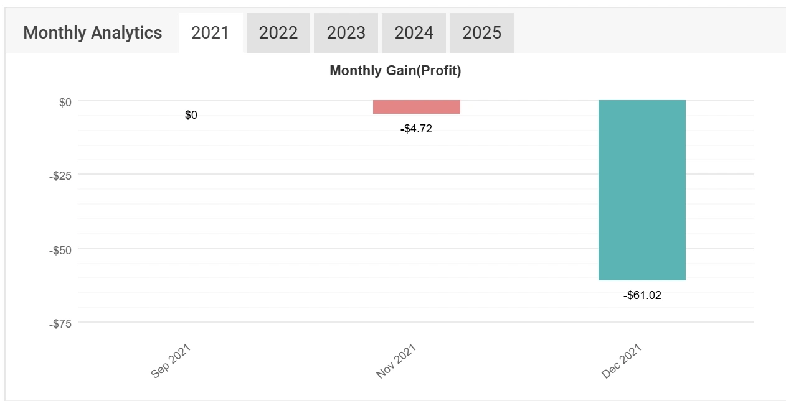Viewport: 786px width, 401px height.
Task: Click the -$4.72 data label
Action: tap(416, 129)
